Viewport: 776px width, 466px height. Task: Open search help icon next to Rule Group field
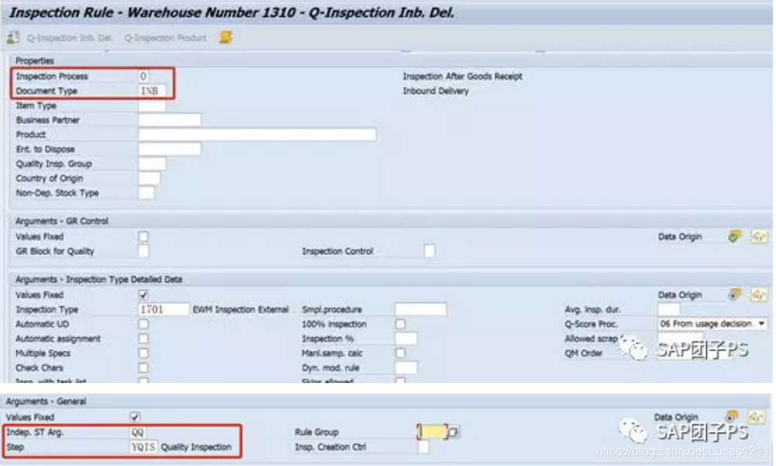(x=453, y=433)
